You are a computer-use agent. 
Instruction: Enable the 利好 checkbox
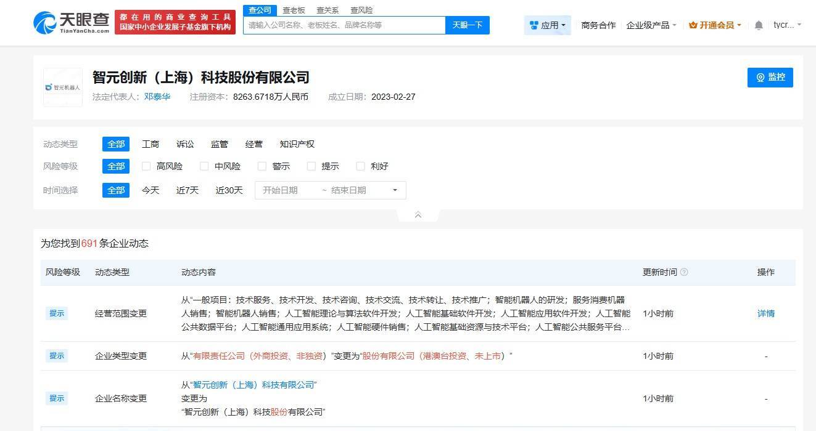[x=360, y=166]
